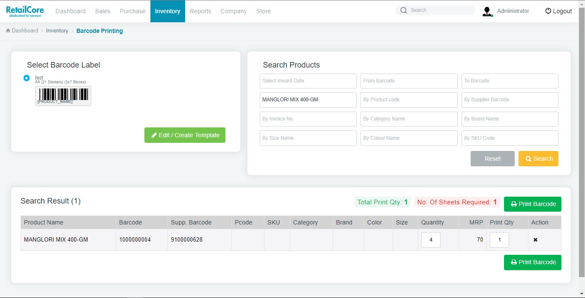585x298 pixels.
Task: Click the Print Qty input box
Action: pyautogui.click(x=499, y=240)
